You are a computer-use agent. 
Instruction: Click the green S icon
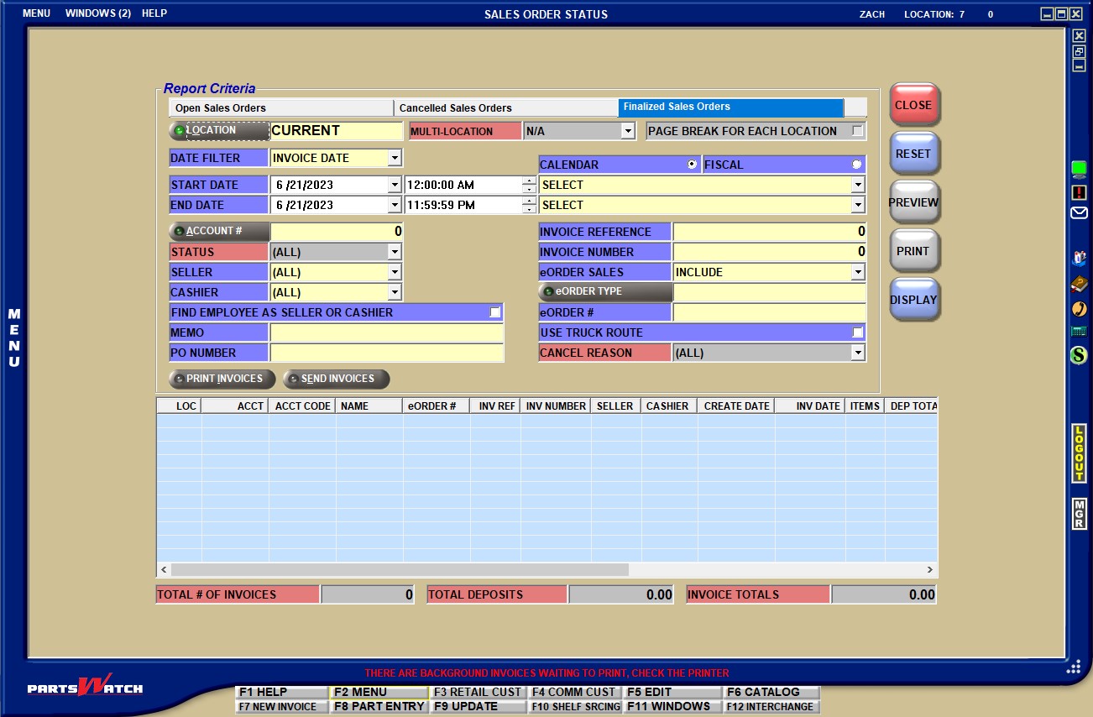pyautogui.click(x=1079, y=355)
